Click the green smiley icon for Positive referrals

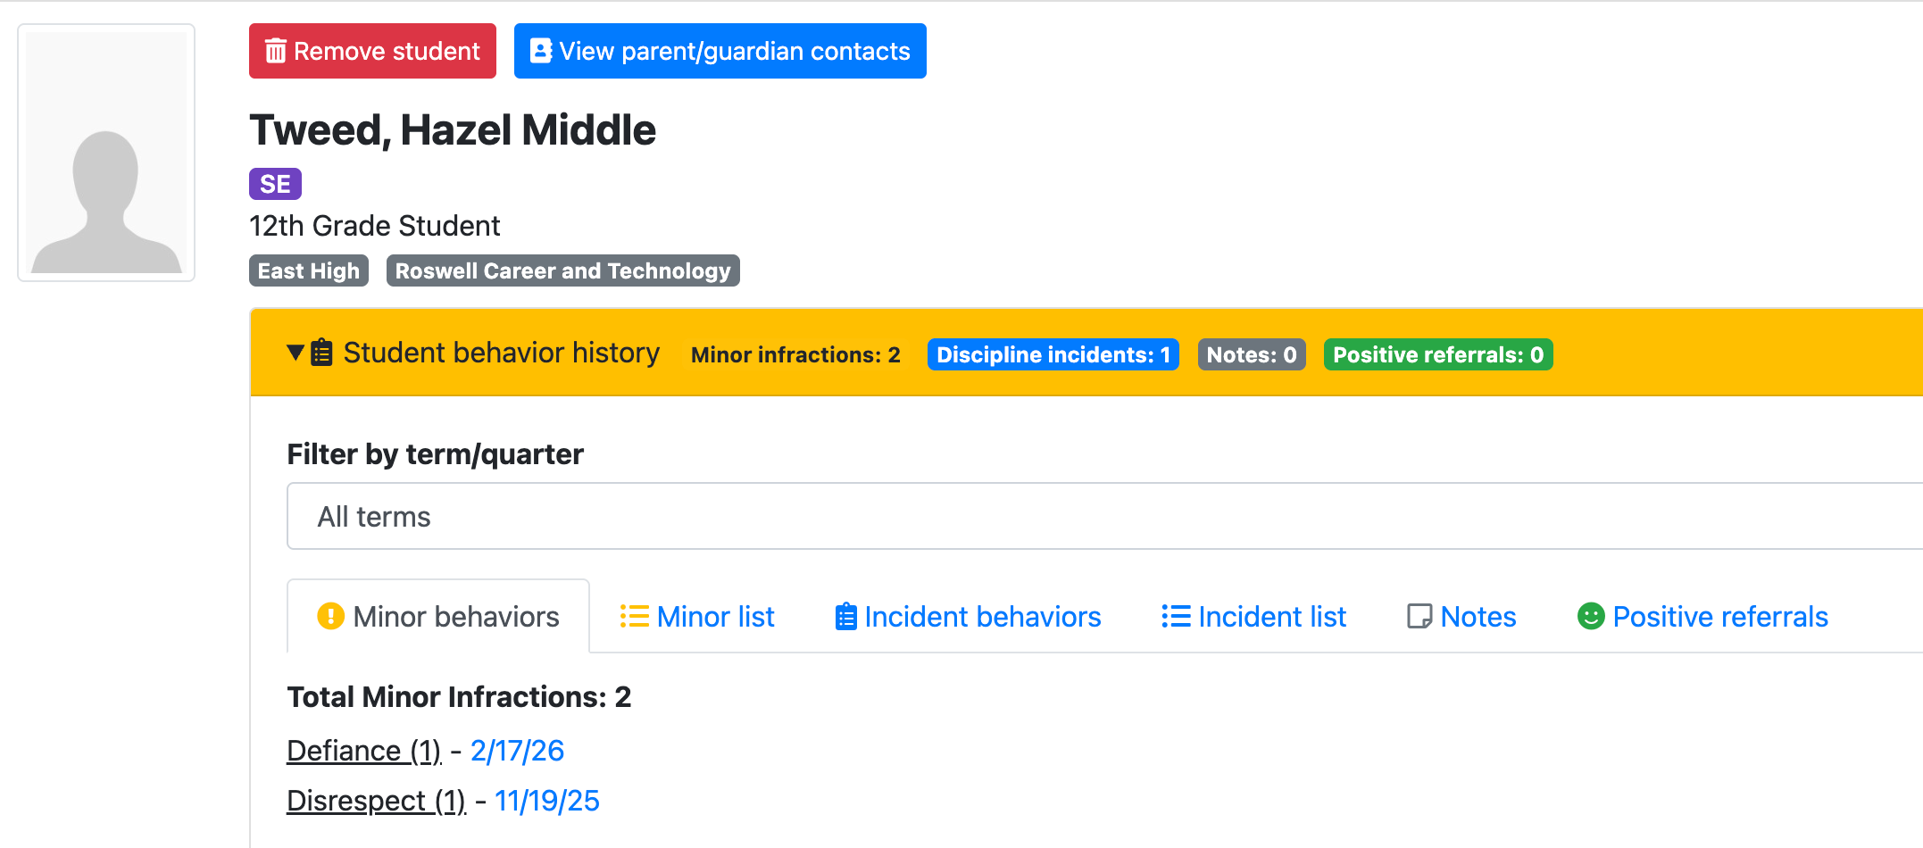(1591, 616)
